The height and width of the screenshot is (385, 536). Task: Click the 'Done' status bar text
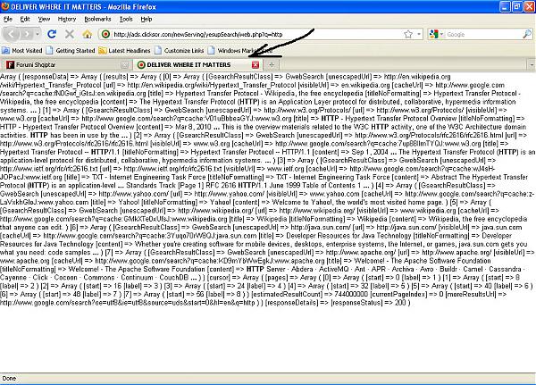pos(9,378)
